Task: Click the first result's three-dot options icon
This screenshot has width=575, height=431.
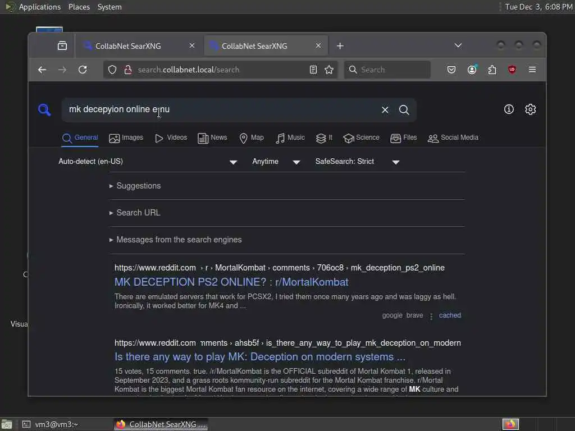Action: pos(431,316)
